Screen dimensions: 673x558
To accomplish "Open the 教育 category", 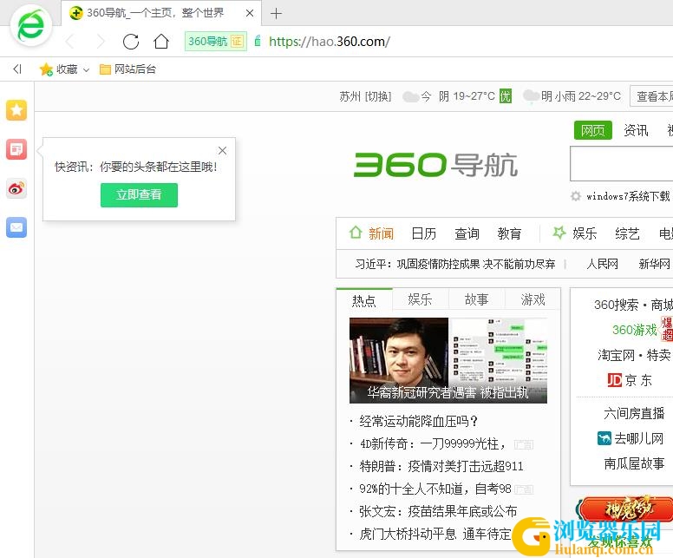I will tap(509, 233).
